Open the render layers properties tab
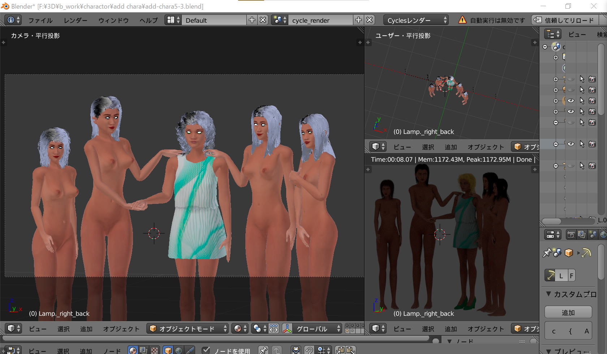 [581, 235]
